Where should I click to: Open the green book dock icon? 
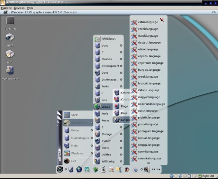click(x=95, y=169)
